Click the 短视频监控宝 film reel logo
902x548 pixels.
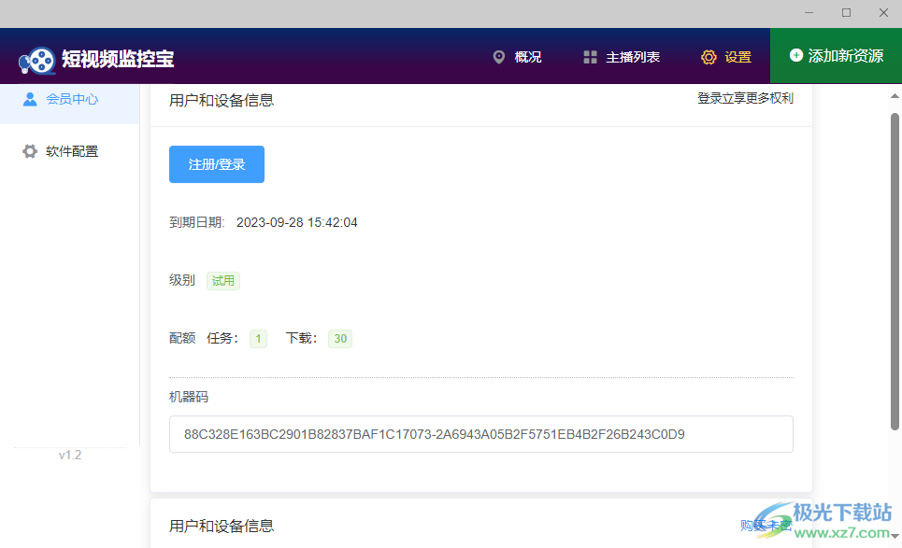[x=37, y=61]
